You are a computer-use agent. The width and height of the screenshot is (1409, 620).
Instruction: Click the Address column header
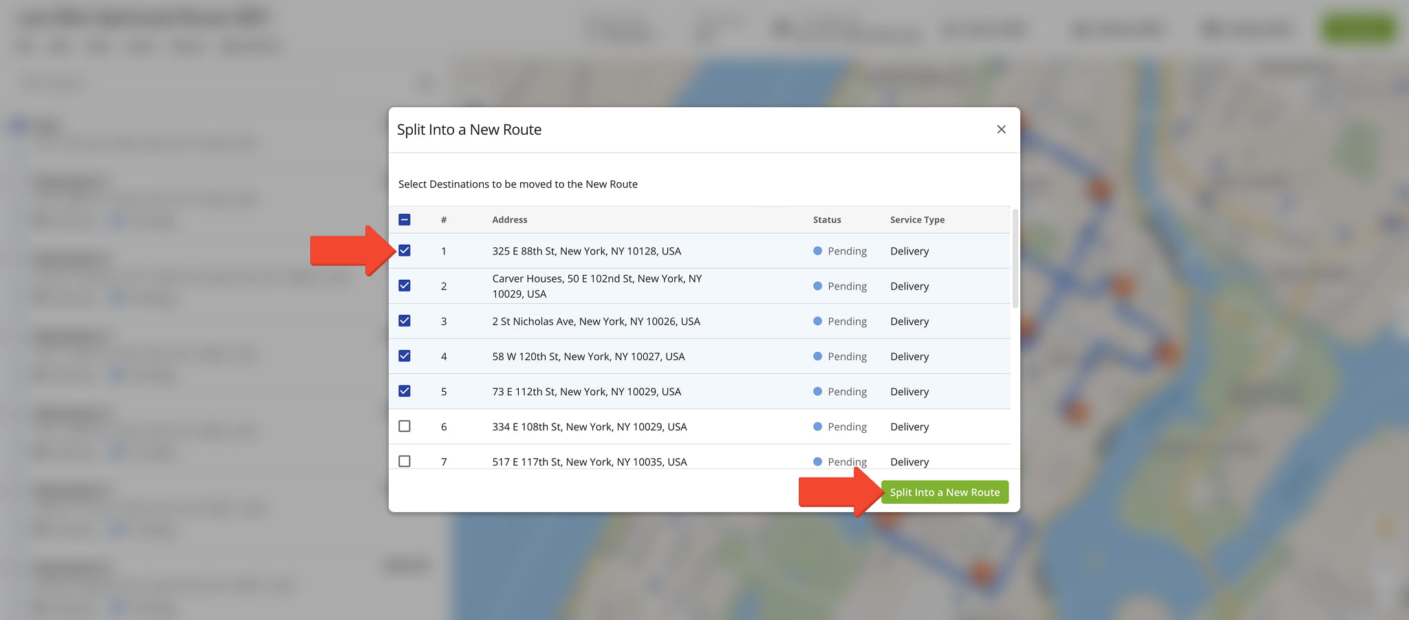tap(510, 219)
